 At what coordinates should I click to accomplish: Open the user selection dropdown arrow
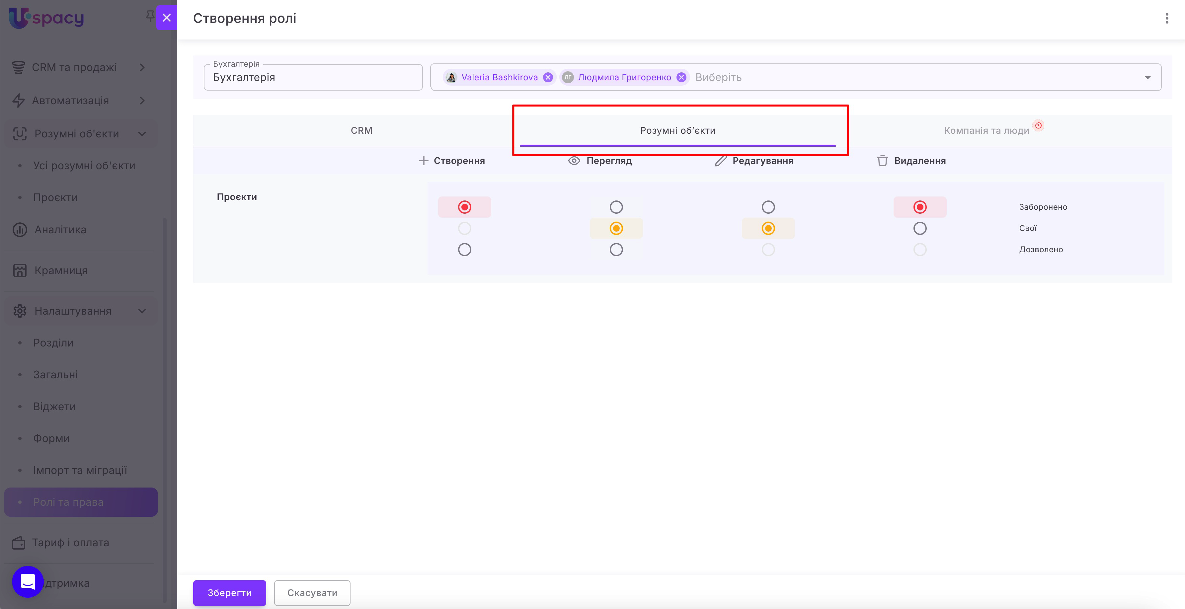[1147, 77]
